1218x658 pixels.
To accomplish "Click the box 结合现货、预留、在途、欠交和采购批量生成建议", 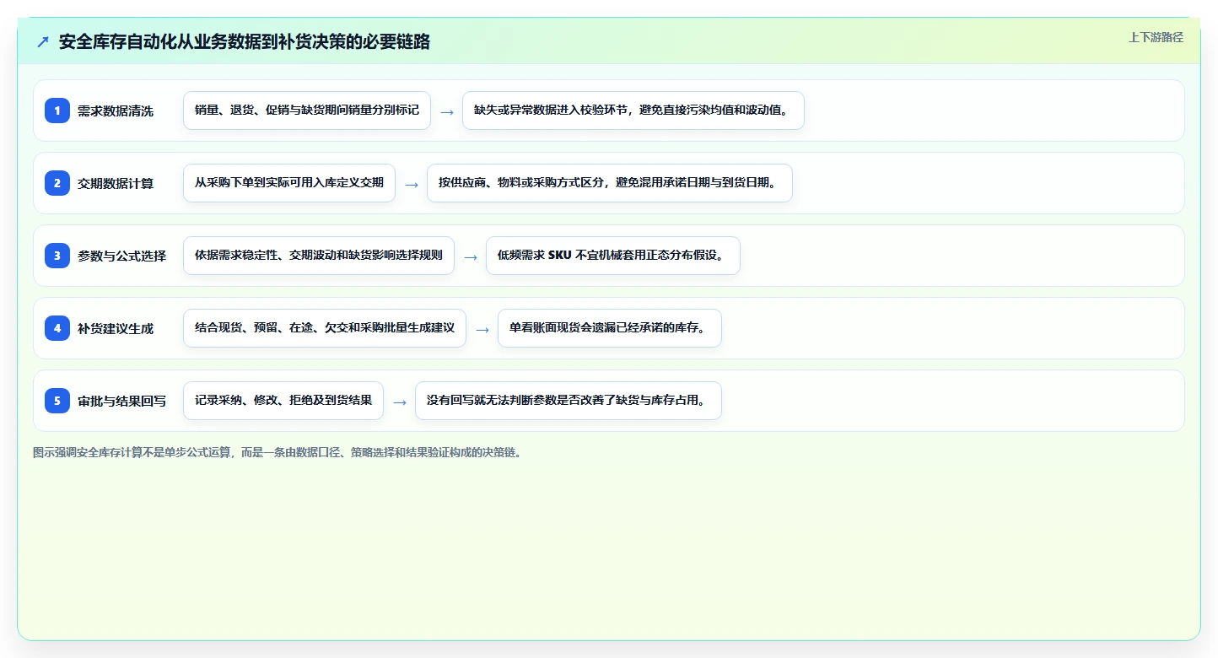I will pos(325,328).
